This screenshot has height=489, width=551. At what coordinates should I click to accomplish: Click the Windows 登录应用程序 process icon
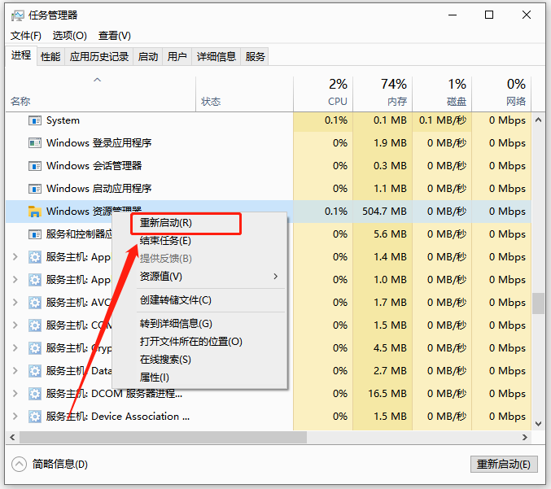35,143
